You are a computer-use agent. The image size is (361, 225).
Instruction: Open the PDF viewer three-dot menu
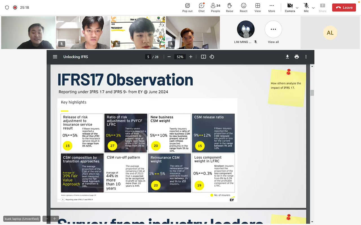(306, 57)
